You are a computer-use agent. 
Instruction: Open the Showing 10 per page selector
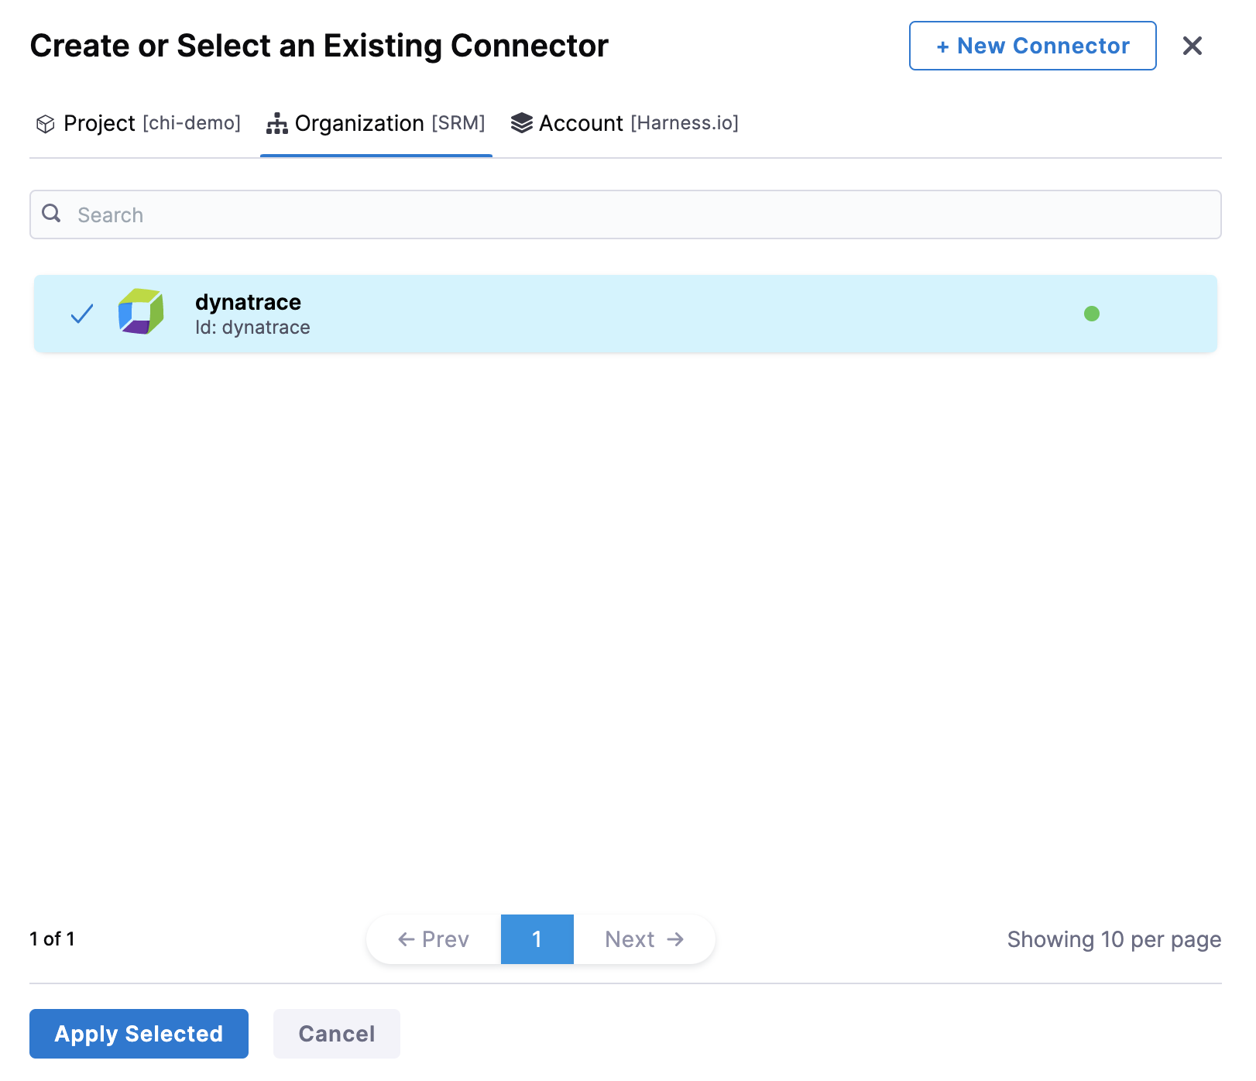(x=1114, y=939)
